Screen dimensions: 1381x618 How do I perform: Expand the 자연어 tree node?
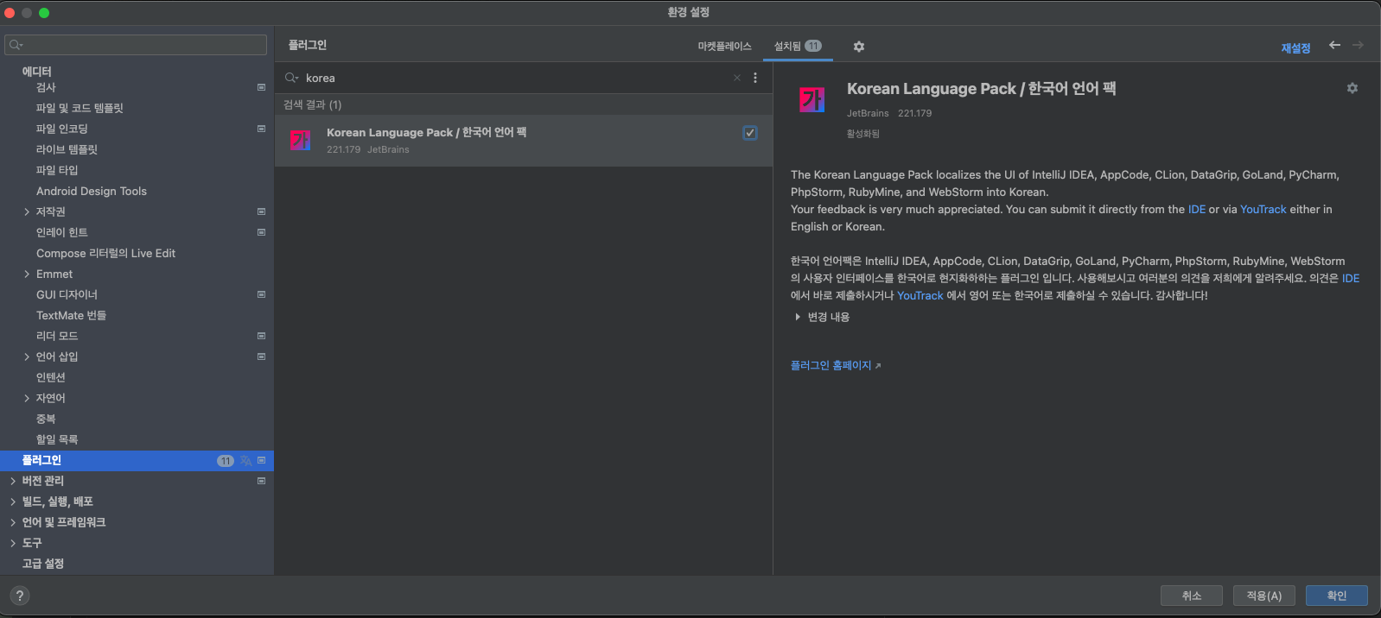(x=27, y=398)
